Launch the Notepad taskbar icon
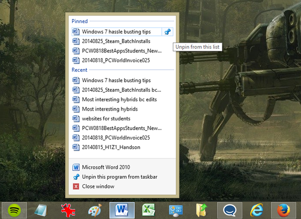This screenshot has height=219, width=301. pos(41,210)
